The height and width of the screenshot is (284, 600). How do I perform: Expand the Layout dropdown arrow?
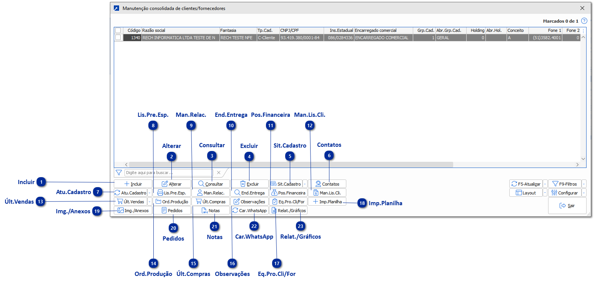tap(545, 193)
